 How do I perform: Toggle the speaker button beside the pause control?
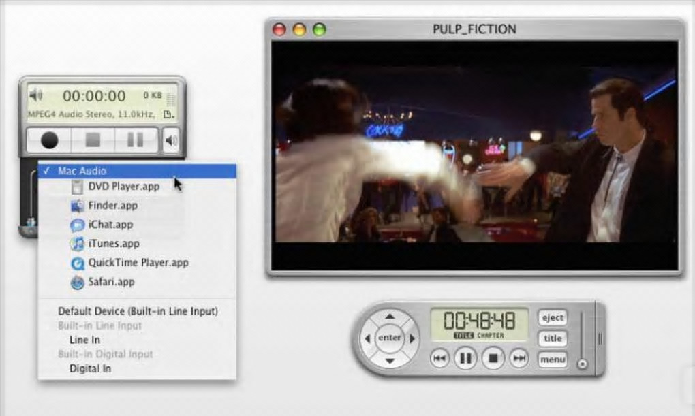171,141
